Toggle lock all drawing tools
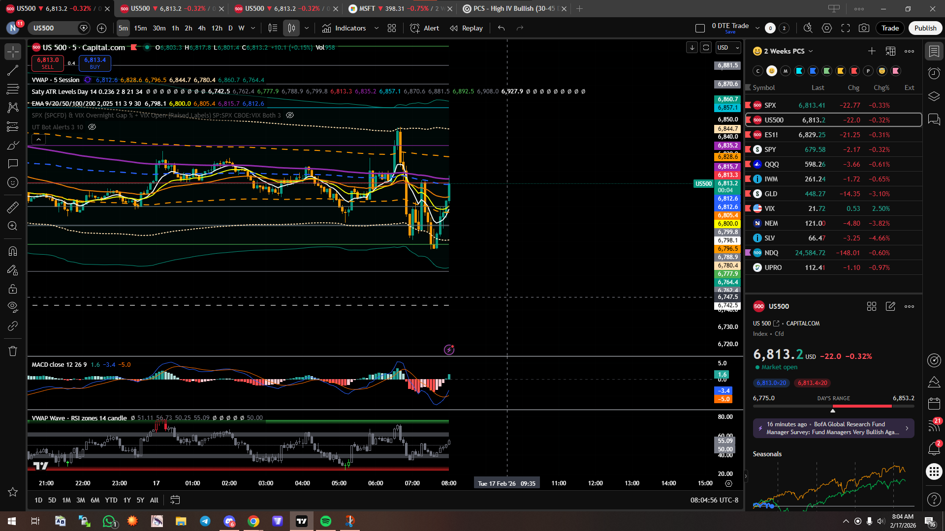This screenshot has height=531, width=945. [13, 289]
